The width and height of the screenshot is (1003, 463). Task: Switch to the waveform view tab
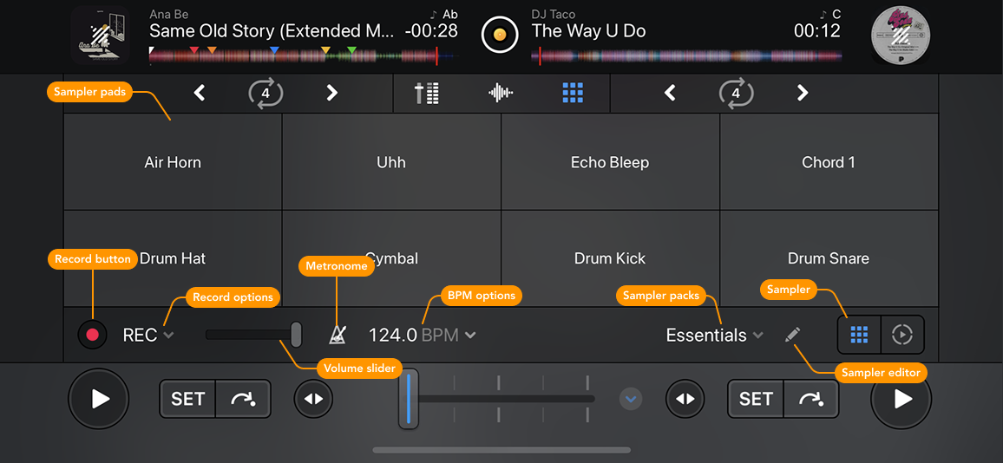click(501, 94)
